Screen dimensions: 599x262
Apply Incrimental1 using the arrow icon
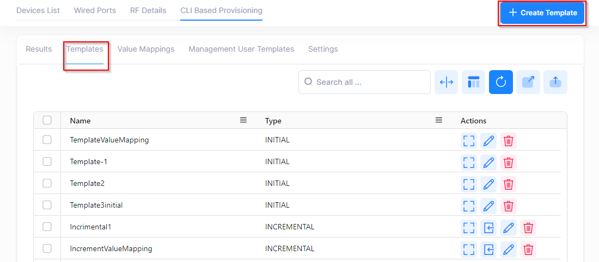pos(488,228)
